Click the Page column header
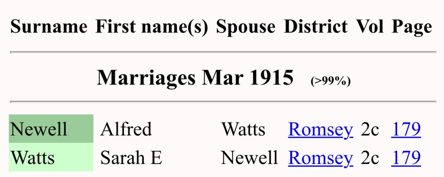The width and height of the screenshot is (444, 177). coord(412,27)
